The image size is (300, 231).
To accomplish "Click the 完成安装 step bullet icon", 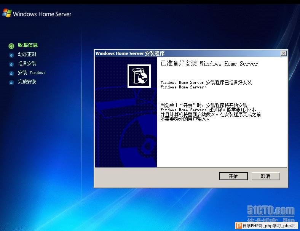I will [11, 83].
